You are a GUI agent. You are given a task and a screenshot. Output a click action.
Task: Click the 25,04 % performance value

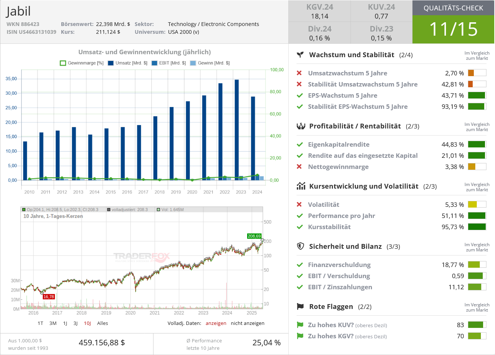click(266, 343)
